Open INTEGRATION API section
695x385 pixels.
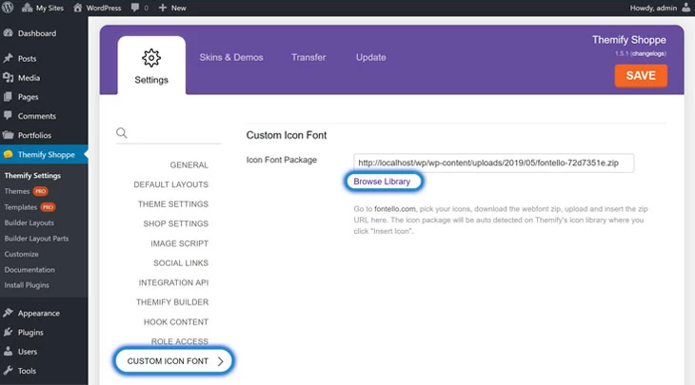point(173,282)
